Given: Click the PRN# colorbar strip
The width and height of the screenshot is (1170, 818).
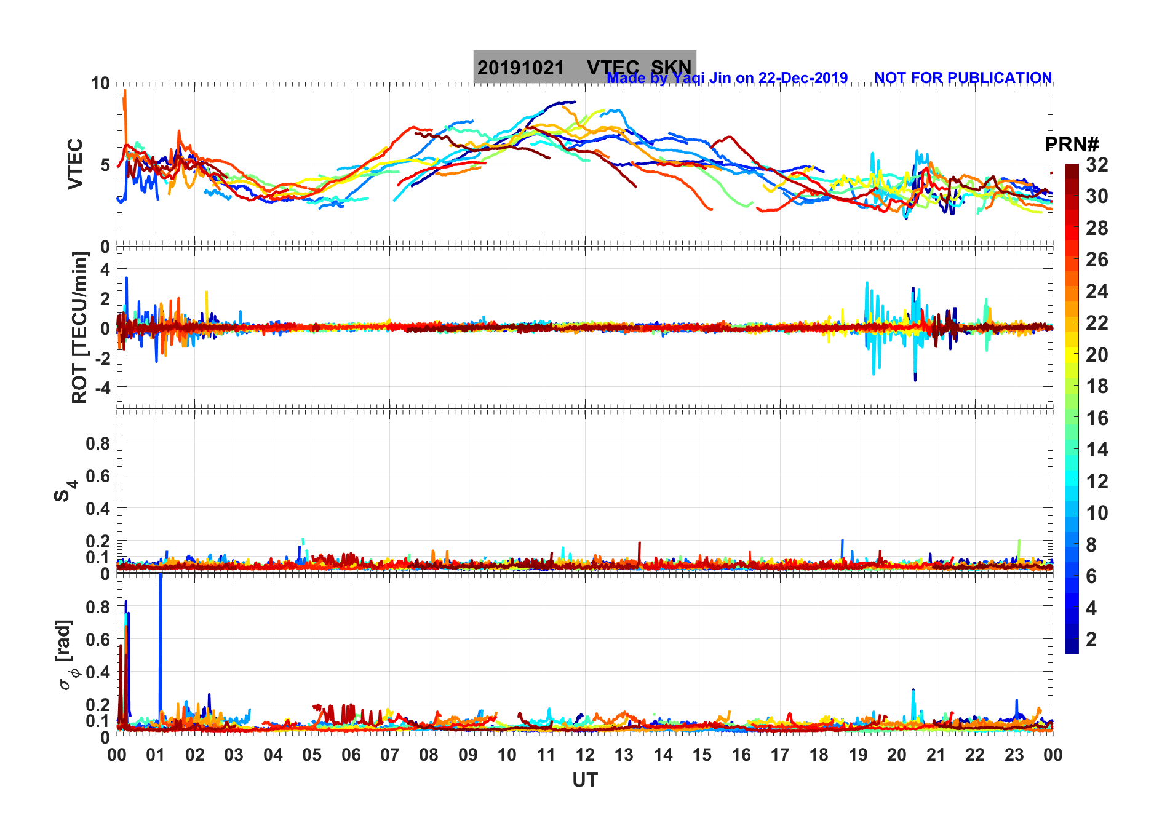Looking at the screenshot, I should pyautogui.click(x=1072, y=408).
